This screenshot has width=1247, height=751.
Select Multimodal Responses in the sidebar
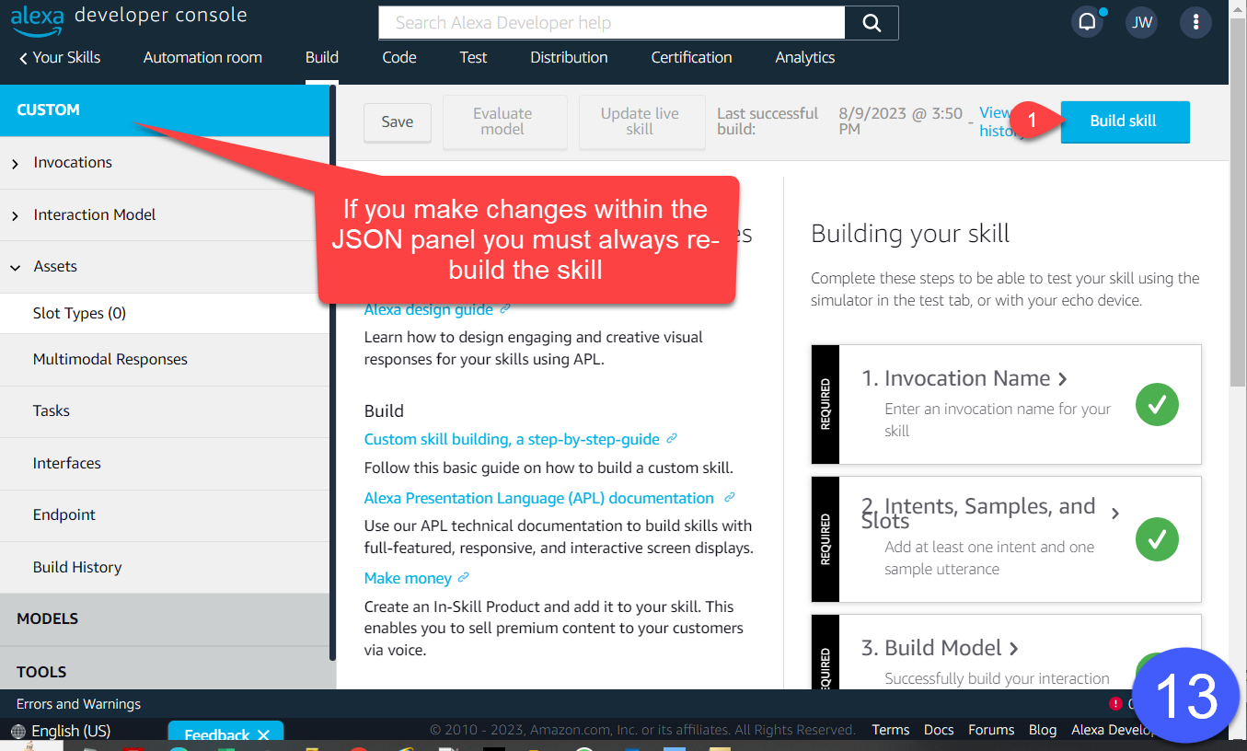pos(110,359)
